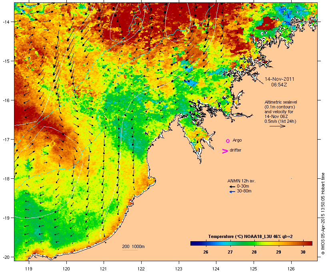Click the time label 06:54Z
This screenshot has height=272, width=328.
(x=279, y=85)
